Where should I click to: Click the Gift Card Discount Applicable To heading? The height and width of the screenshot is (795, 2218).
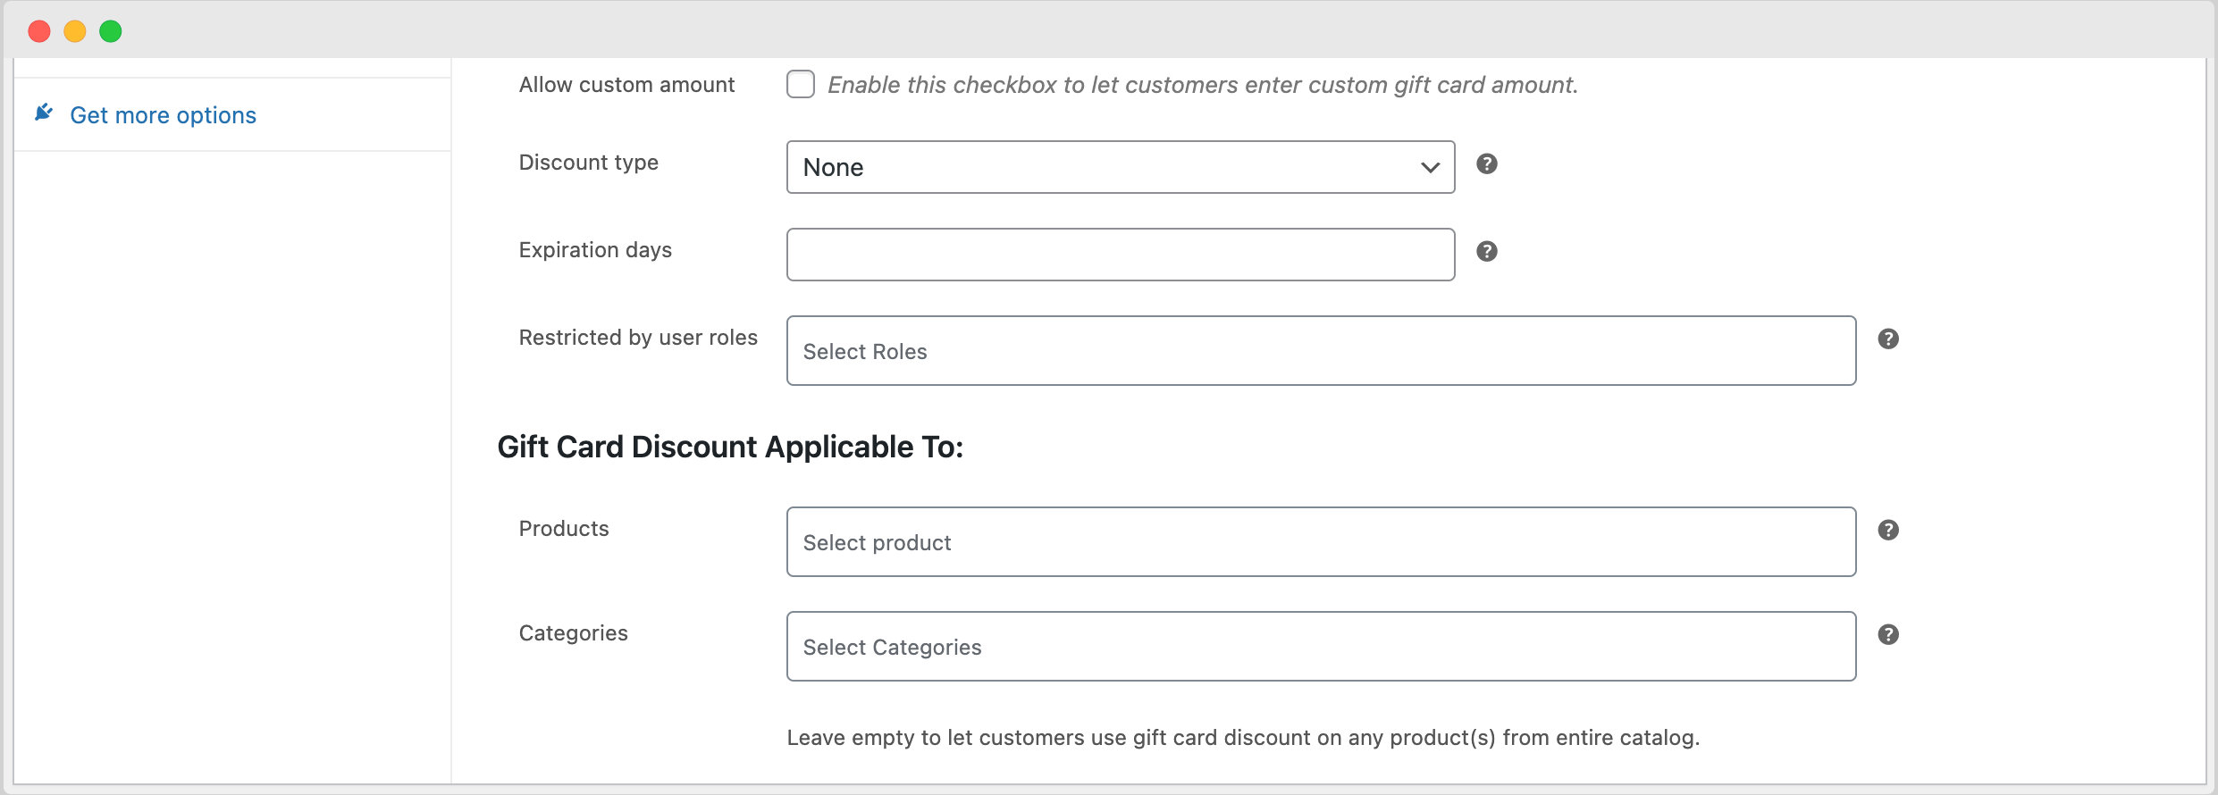[x=731, y=447]
